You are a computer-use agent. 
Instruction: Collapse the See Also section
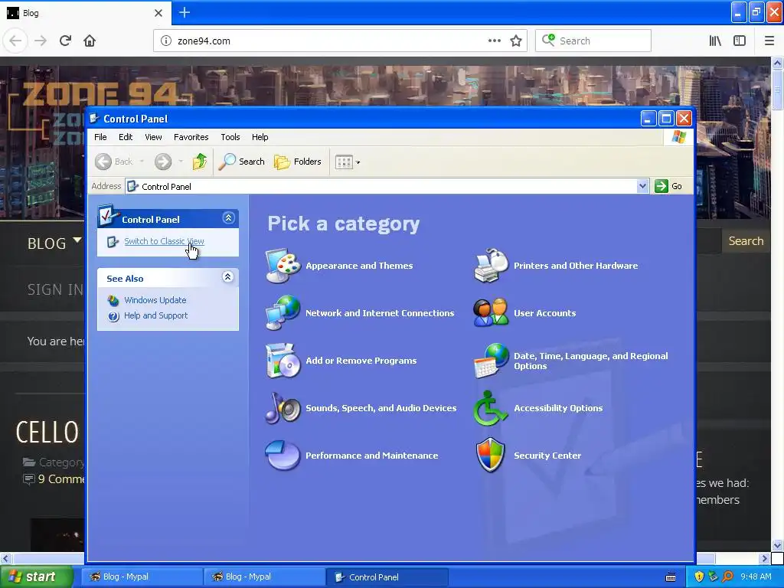[228, 277]
